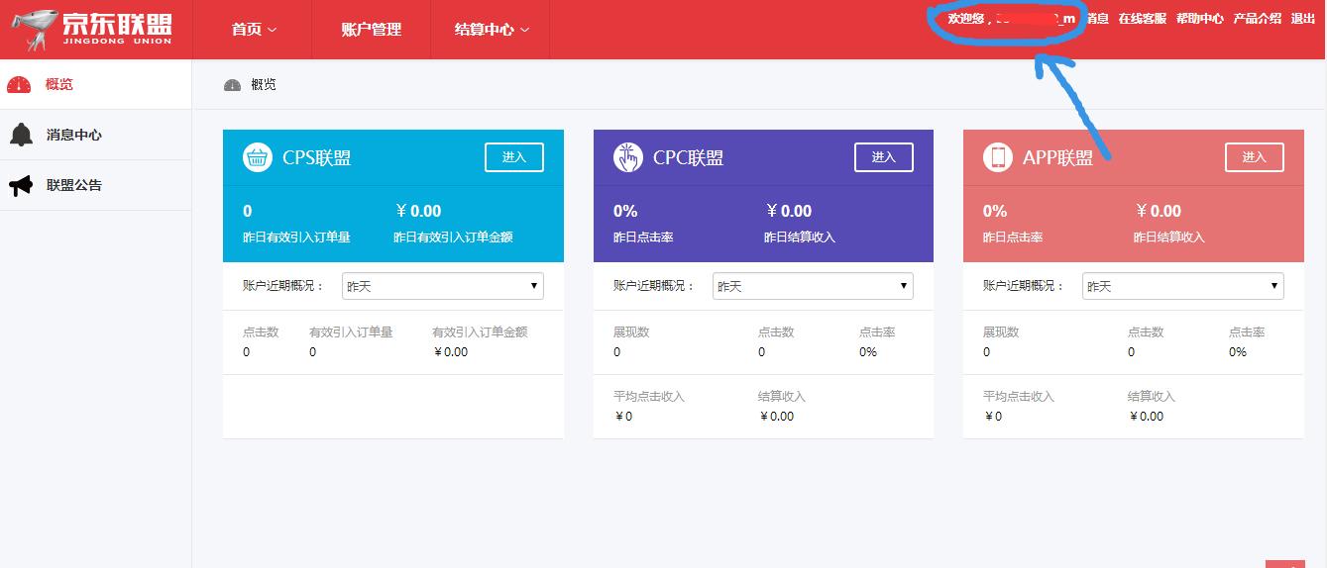
Task: Click the CPS联盟 card title
Action: coord(316,157)
